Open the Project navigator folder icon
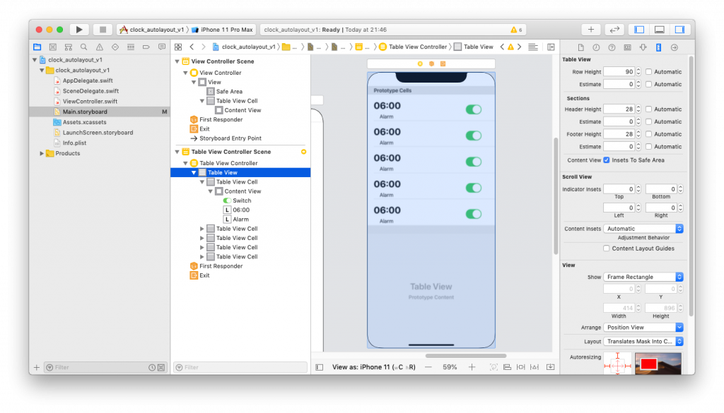Screen dimensions: 724x413 [x=37, y=47]
